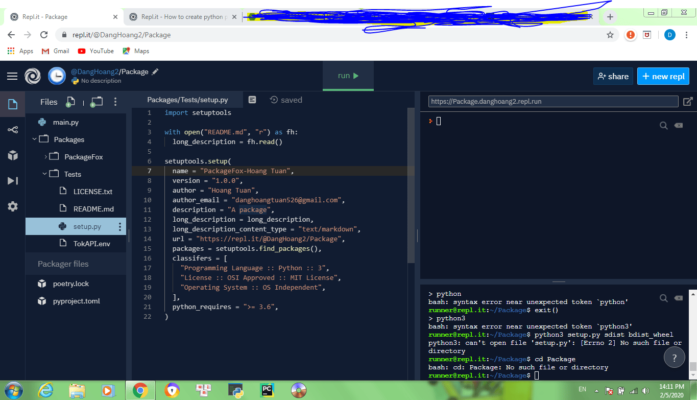Expand the PackageFox folder
Image resolution: width=697 pixels, height=400 pixels.
[x=45, y=157]
